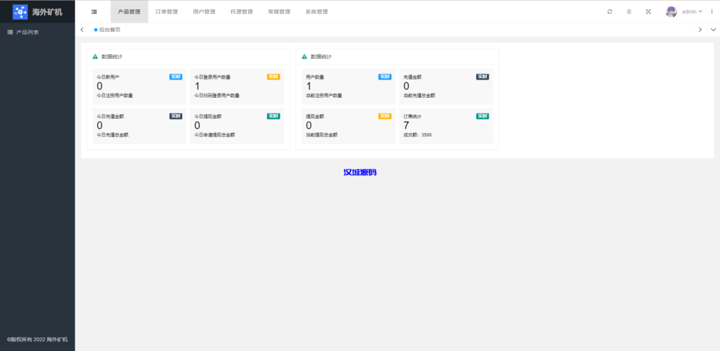
Task: Click the 产品列表 list icon in sidebar
Action: click(x=10, y=32)
